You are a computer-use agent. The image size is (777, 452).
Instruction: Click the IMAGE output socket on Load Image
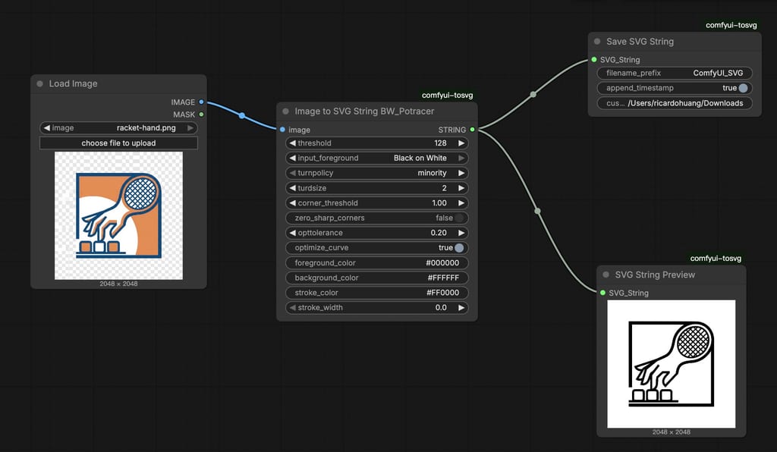tap(201, 102)
